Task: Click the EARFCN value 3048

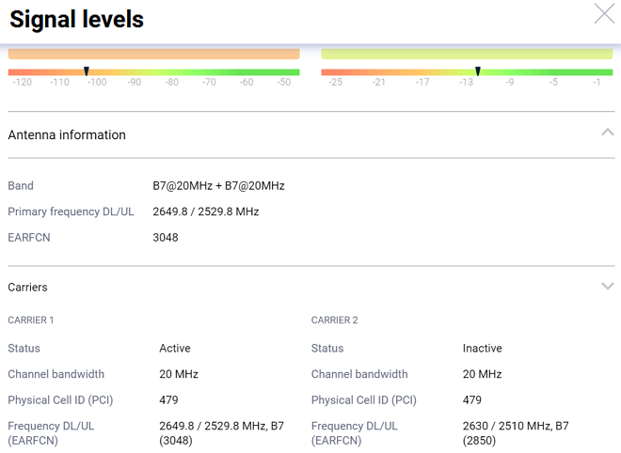Action: [166, 238]
